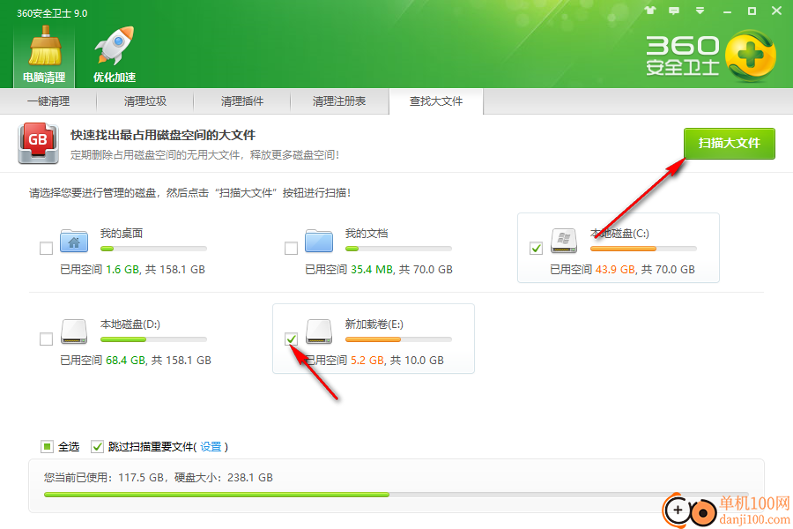Image resolution: width=793 pixels, height=529 pixels.
Task: Click the 360安全卫士 9.0 window title
Action: click(52, 13)
